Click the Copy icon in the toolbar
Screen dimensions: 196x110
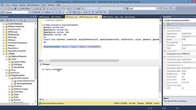(x=51, y=9)
